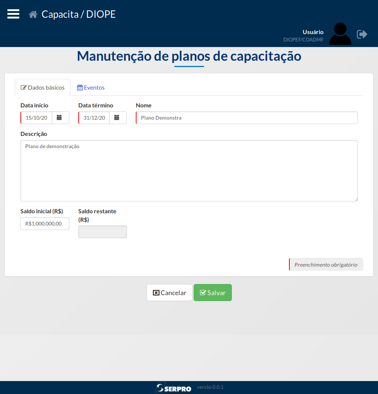Select the Saldo inicial value field
Viewport: 378px width, 394px height.
[x=45, y=223]
